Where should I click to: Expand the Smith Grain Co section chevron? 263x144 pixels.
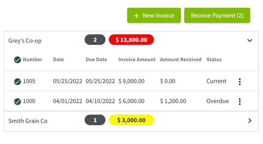click(250, 120)
